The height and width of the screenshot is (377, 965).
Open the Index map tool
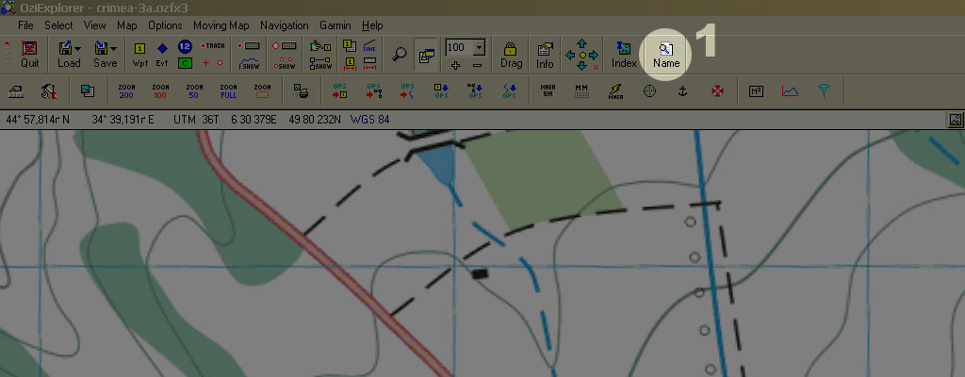coord(624,54)
